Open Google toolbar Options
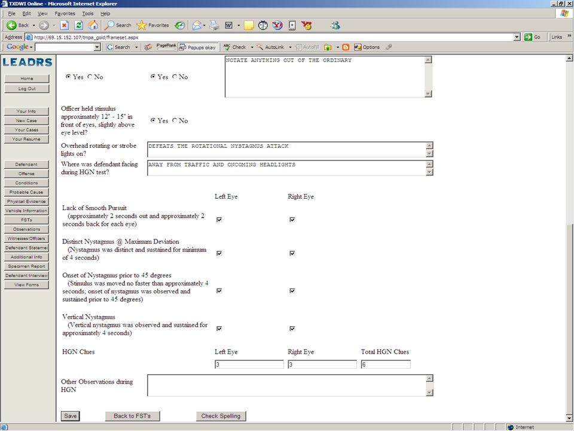 (x=367, y=47)
